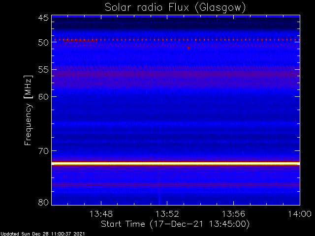
Task: Click the bright white-yellow band near 72 MHz
Action: 176,164
